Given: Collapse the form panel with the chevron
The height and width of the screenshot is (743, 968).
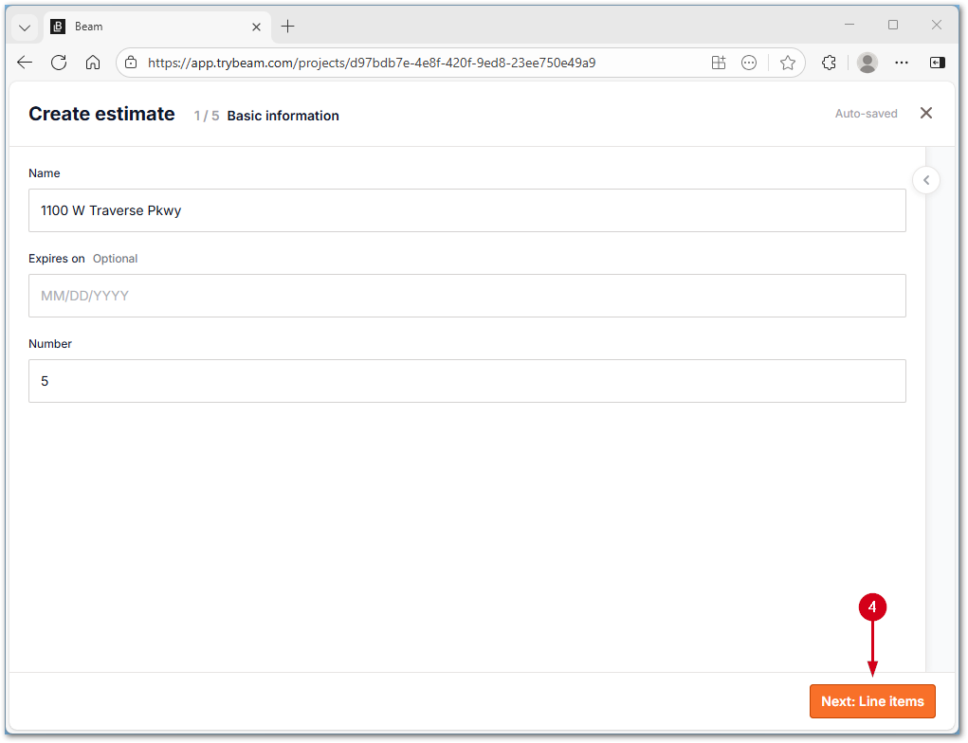Looking at the screenshot, I should (925, 179).
